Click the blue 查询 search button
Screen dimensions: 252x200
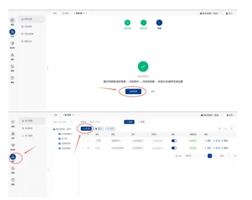[x=129, y=122]
